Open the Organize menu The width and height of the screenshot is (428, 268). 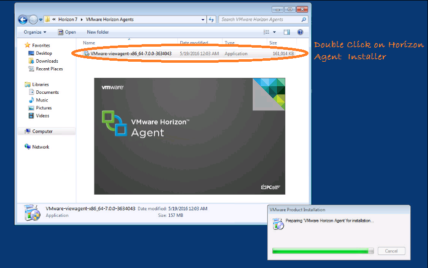(x=35, y=32)
